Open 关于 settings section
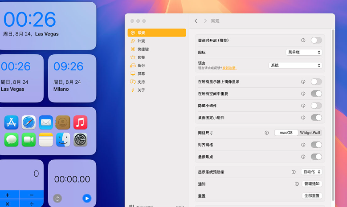Screen dimensions: 347x207 (x=157, y=90)
